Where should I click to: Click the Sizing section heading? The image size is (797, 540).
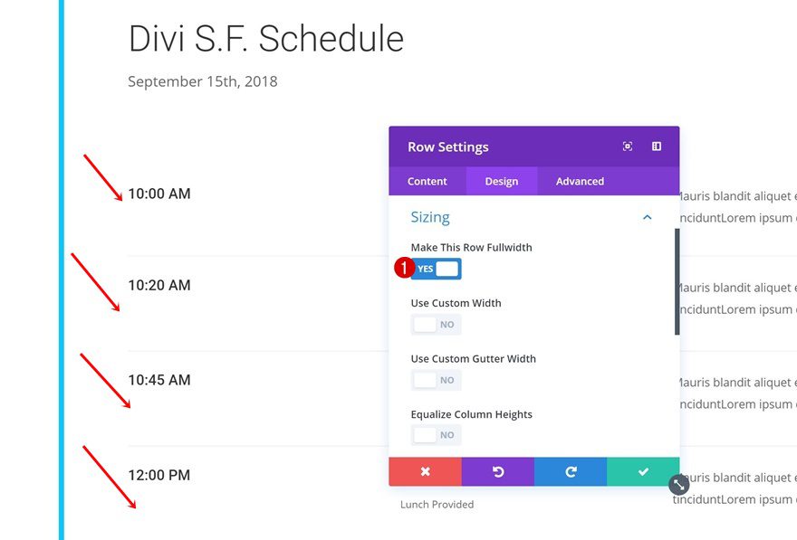point(430,217)
